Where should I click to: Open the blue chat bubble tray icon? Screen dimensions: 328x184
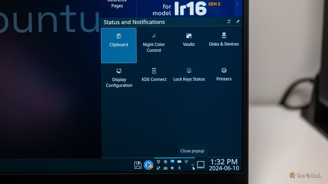[172, 162]
